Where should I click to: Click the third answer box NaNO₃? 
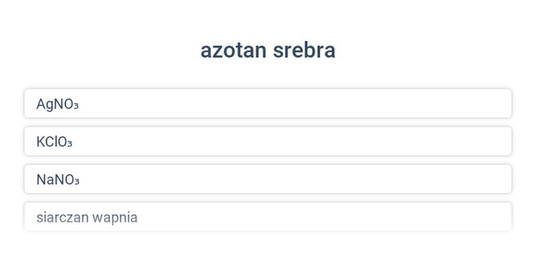[x=268, y=179]
